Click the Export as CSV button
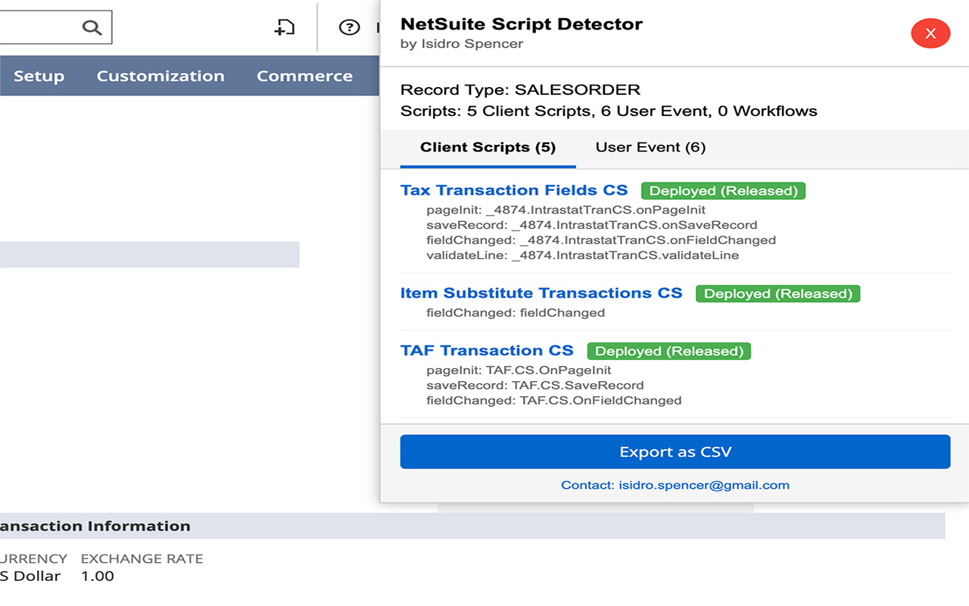 675,451
